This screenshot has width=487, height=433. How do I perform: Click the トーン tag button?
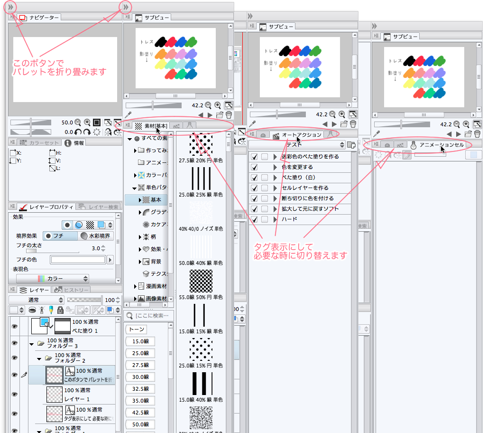tap(136, 329)
